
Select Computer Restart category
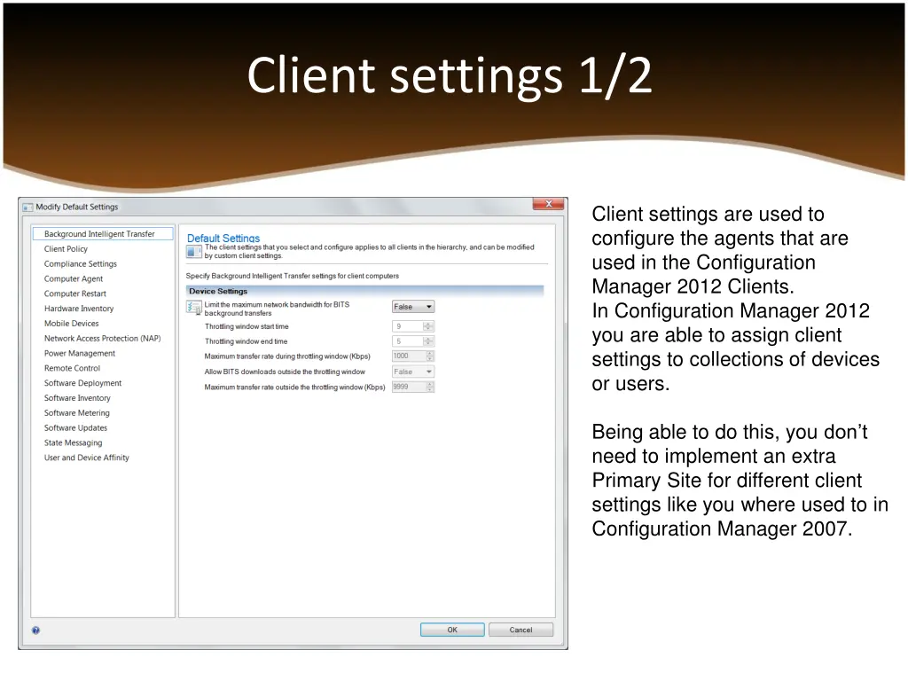(x=75, y=294)
